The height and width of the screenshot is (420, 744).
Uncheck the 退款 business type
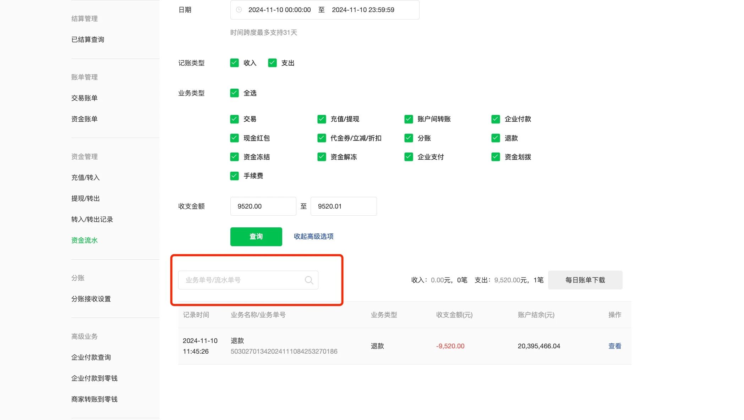tap(496, 138)
